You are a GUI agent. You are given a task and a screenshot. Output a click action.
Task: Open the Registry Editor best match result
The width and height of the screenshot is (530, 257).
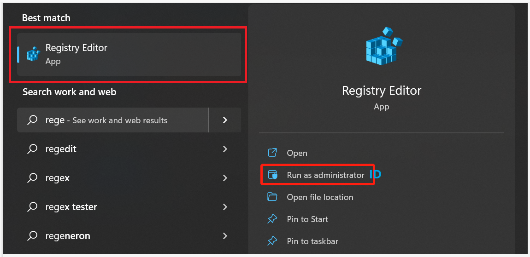click(129, 54)
